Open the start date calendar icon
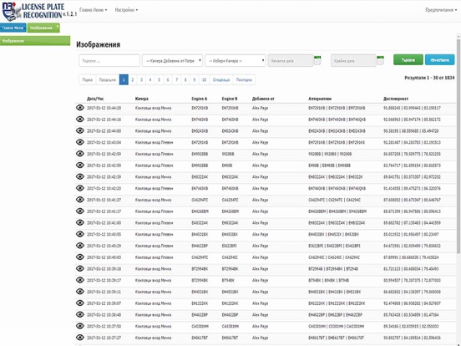 click(x=317, y=60)
